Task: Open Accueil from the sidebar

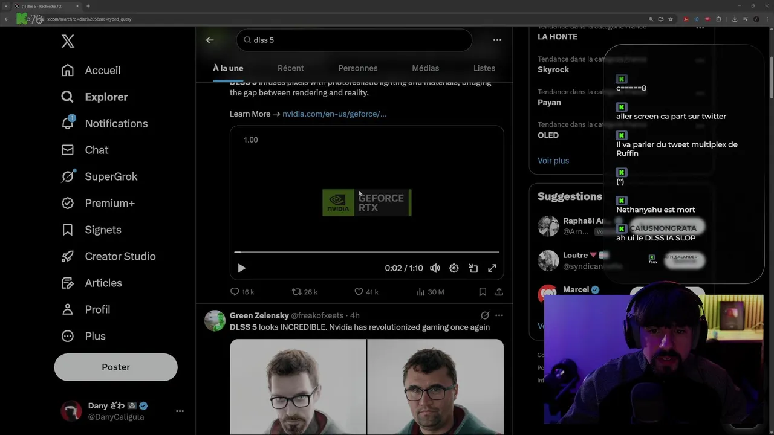Action: [91, 70]
